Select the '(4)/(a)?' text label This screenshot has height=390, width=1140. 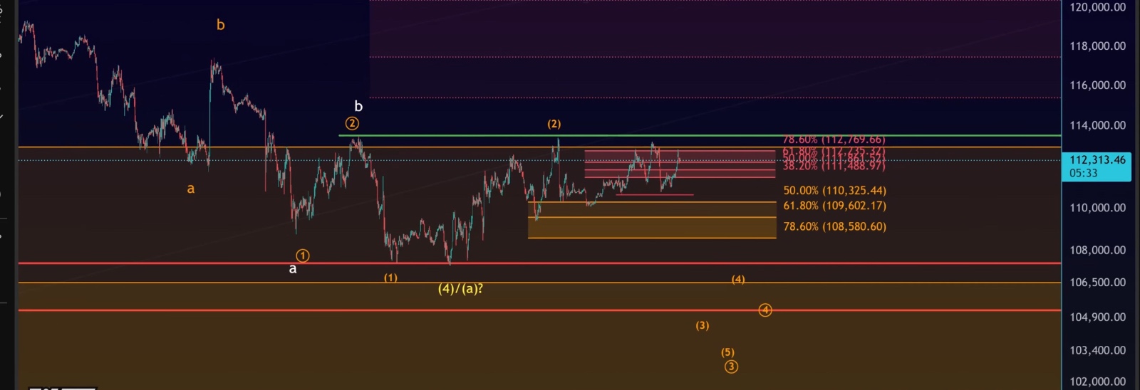pos(460,289)
